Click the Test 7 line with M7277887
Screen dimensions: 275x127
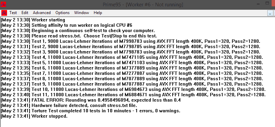pos(132,74)
